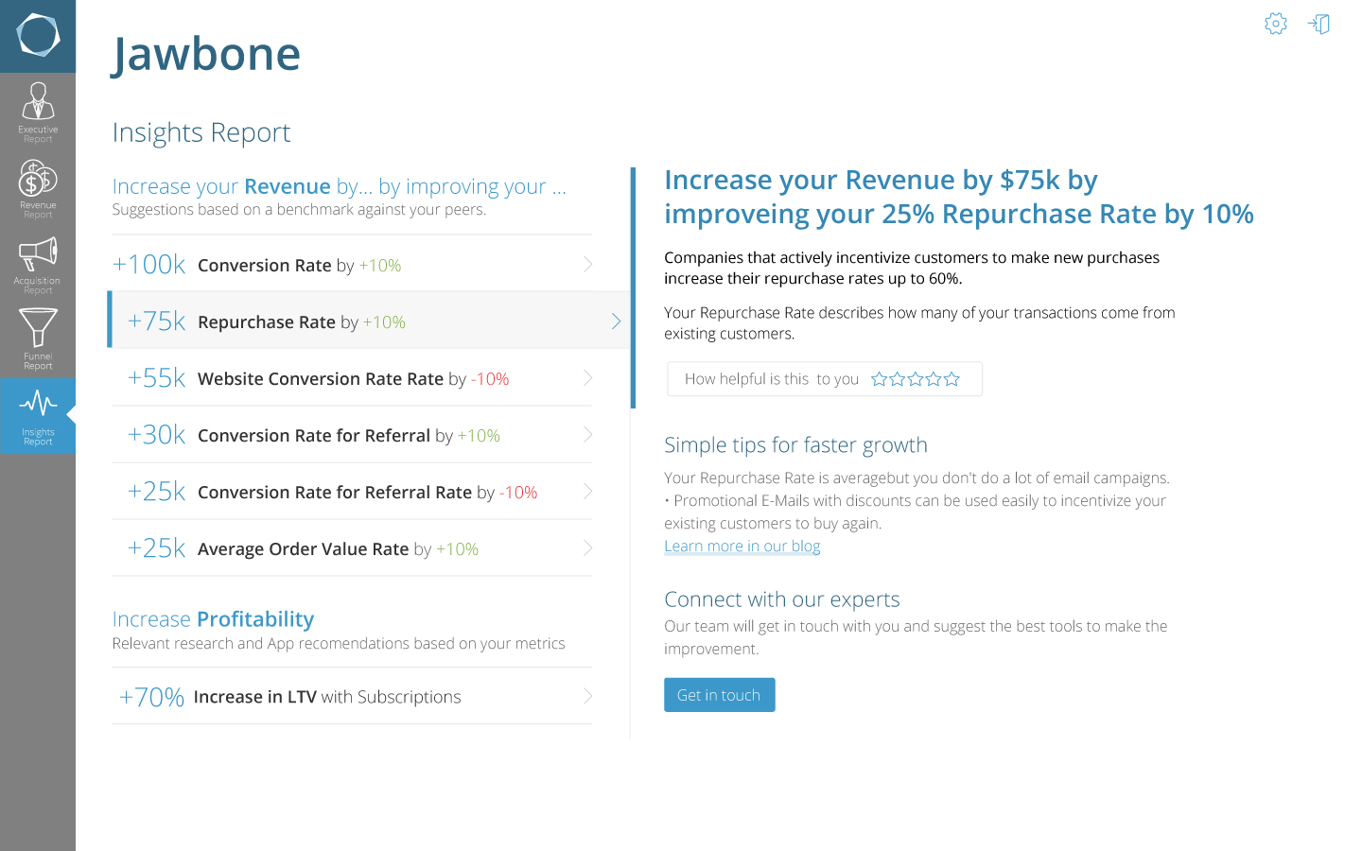Expand the Average Order Value row chevron
This screenshot has width=1362, height=851.
pos(587,548)
